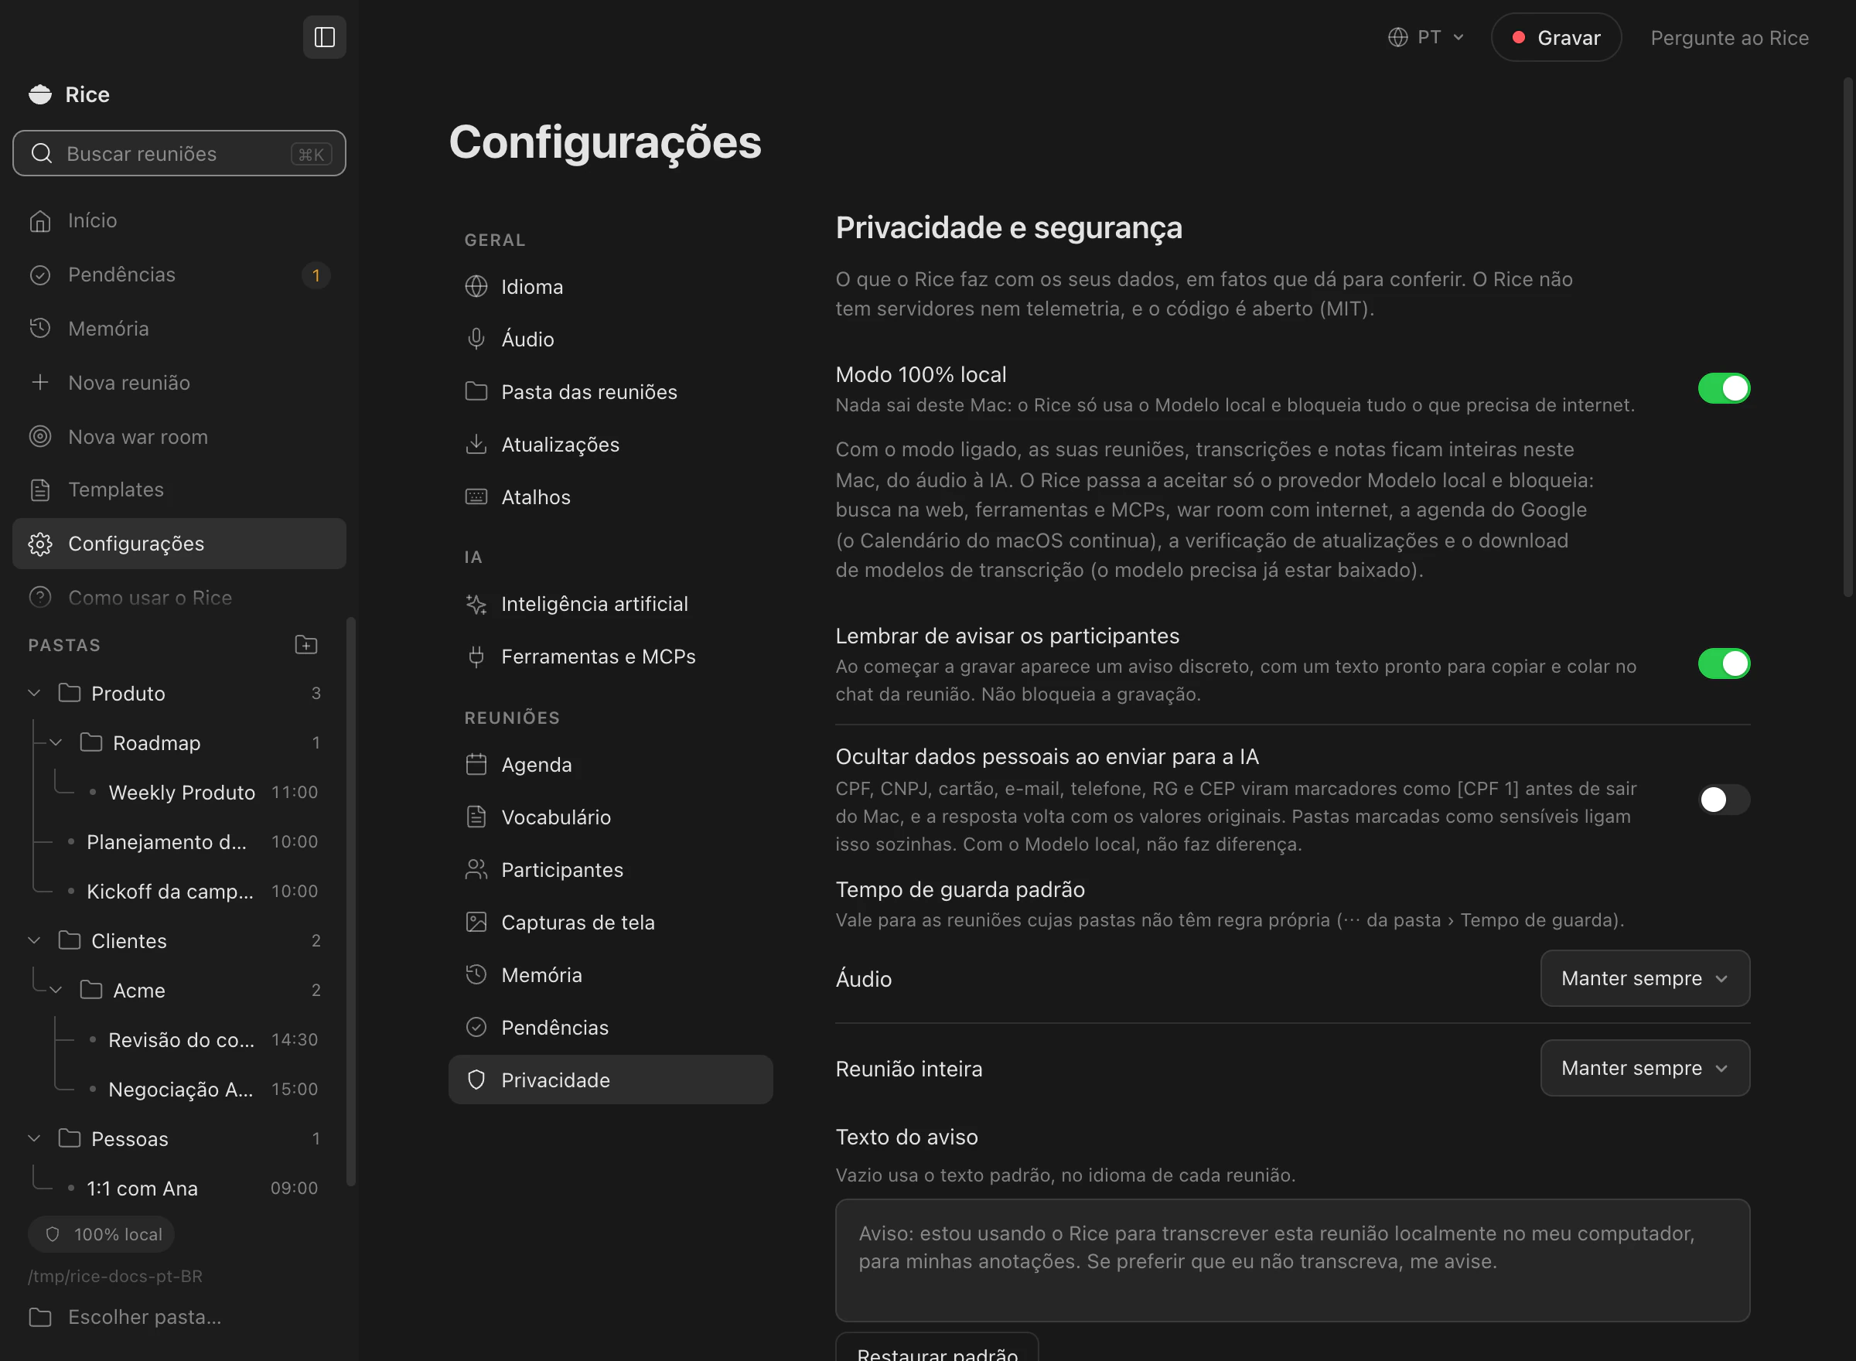Click the globe icon beside Idioma

(476, 287)
